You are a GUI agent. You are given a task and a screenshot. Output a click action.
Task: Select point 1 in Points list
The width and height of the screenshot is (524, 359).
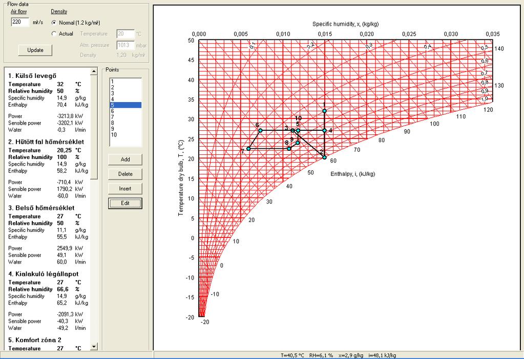[125, 82]
